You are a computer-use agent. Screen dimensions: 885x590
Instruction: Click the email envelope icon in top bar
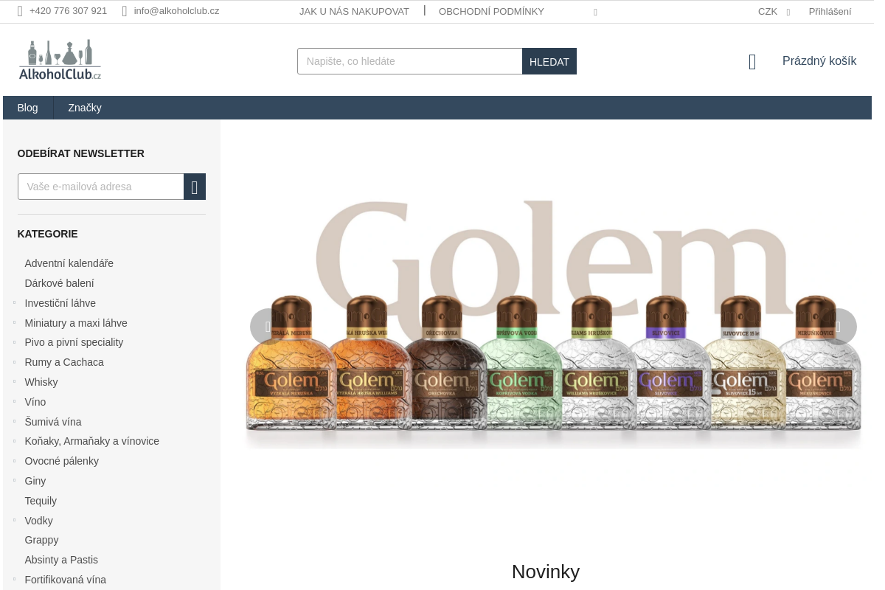click(x=125, y=11)
